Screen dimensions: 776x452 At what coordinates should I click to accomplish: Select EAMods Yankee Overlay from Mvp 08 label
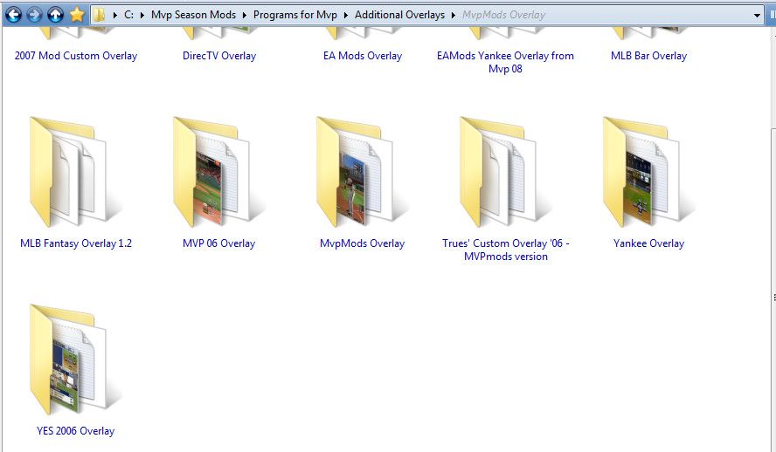click(505, 62)
